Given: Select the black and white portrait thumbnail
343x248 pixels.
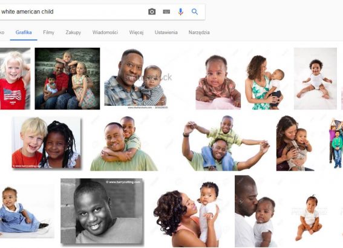Looking at the screenshot, I should point(102,211).
